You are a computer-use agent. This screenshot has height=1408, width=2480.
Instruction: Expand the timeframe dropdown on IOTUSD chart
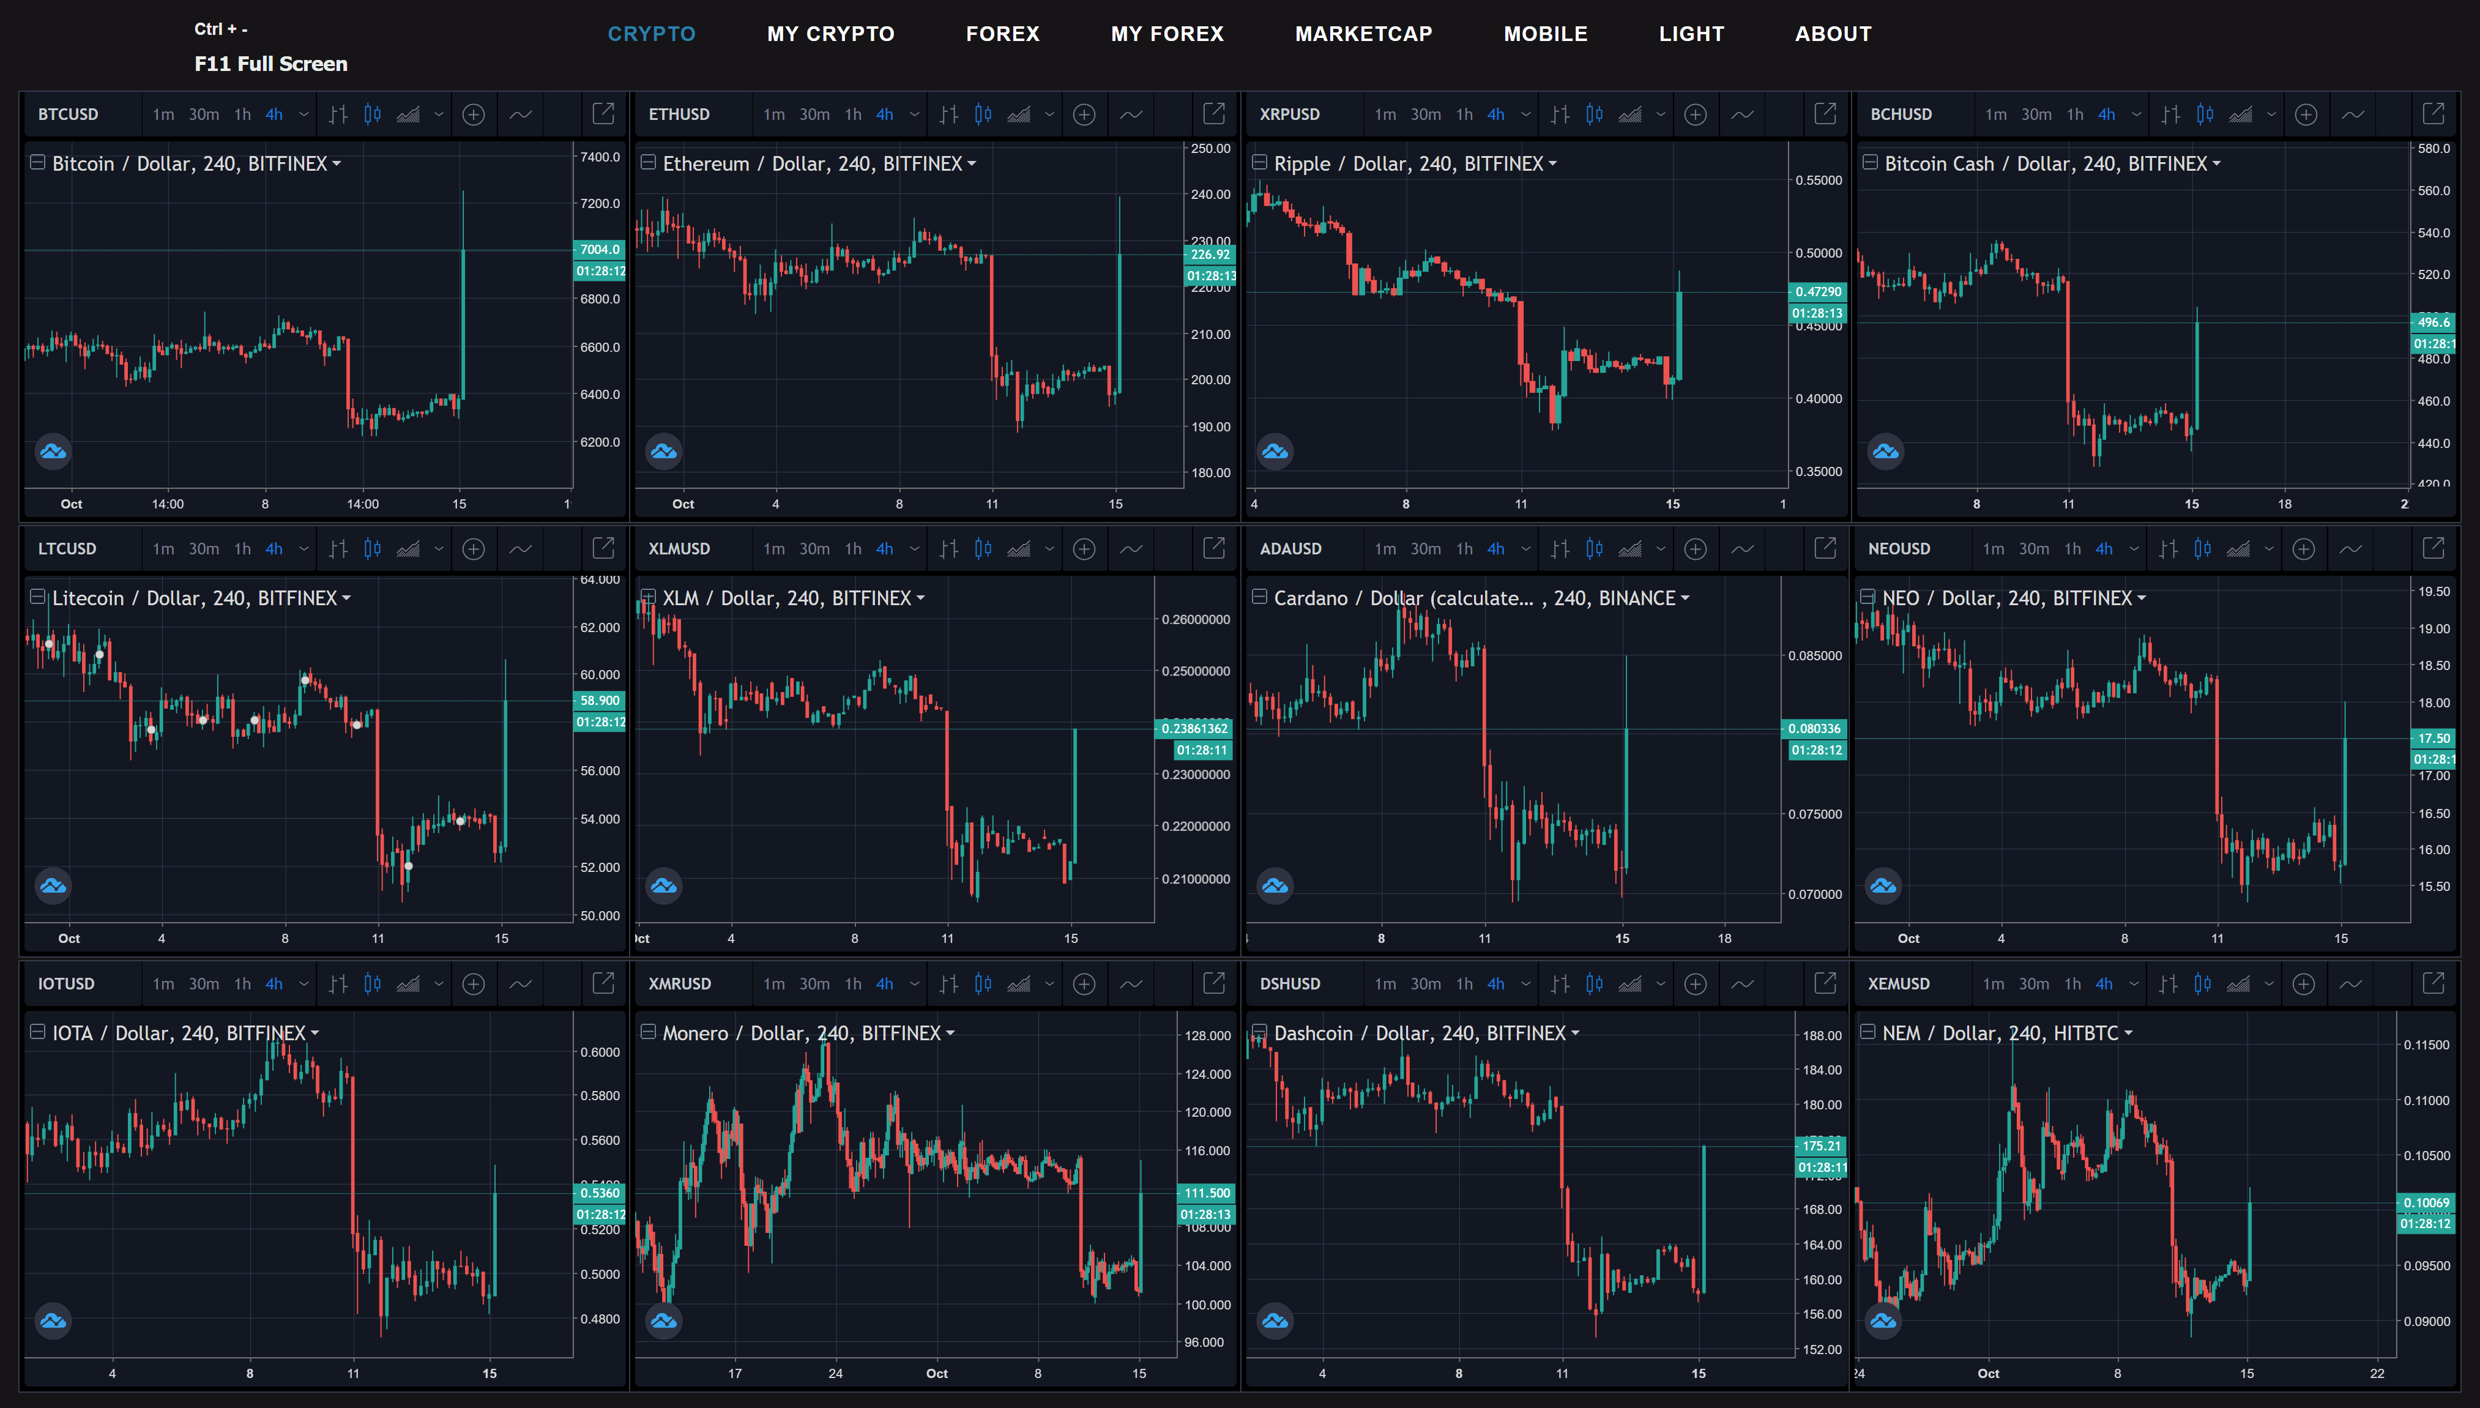pyautogui.click(x=303, y=983)
